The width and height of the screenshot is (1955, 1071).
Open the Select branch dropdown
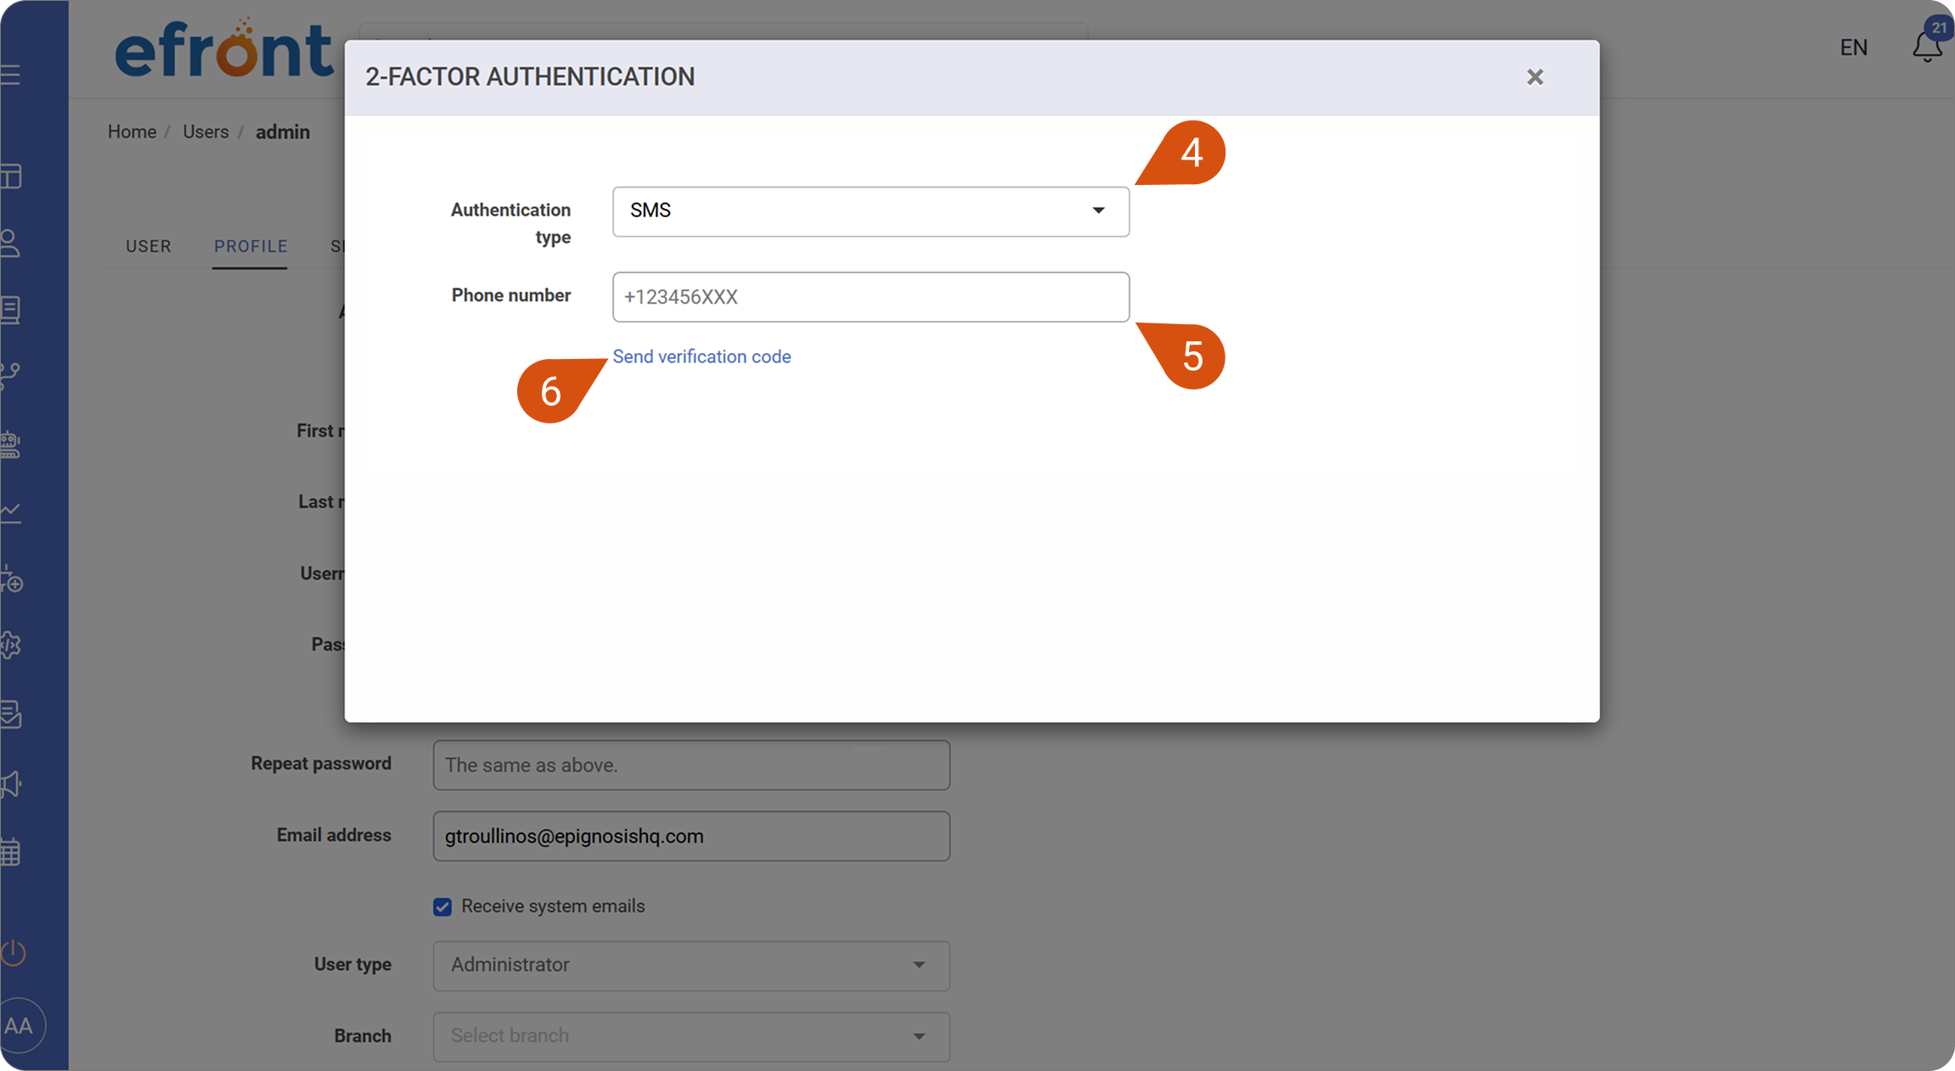[x=691, y=1036]
